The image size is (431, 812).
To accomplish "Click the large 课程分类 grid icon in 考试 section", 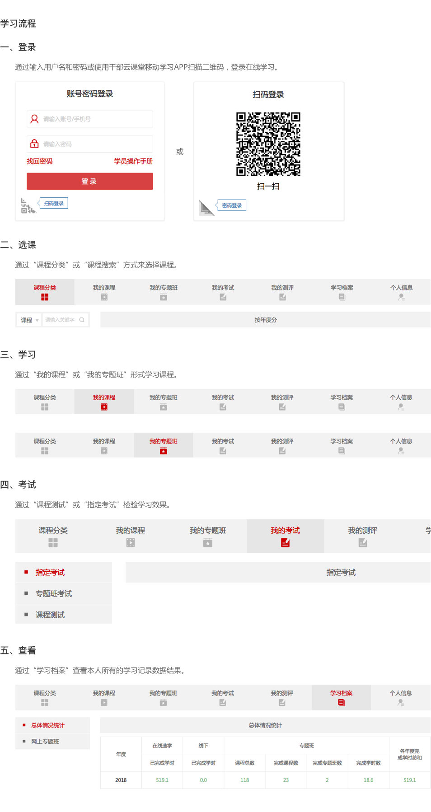I will coord(53,542).
